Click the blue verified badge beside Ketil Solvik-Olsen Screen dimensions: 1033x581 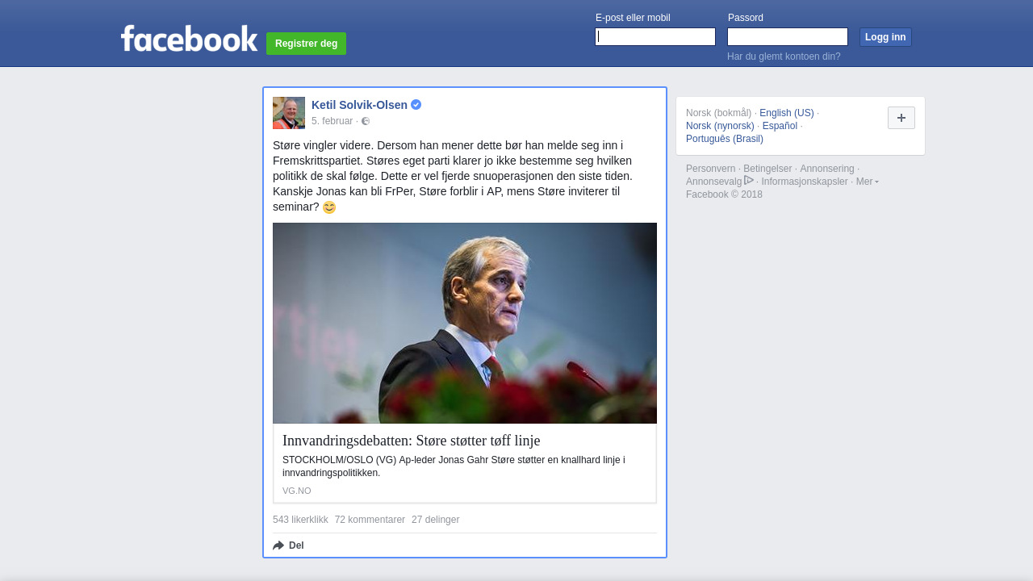click(416, 105)
